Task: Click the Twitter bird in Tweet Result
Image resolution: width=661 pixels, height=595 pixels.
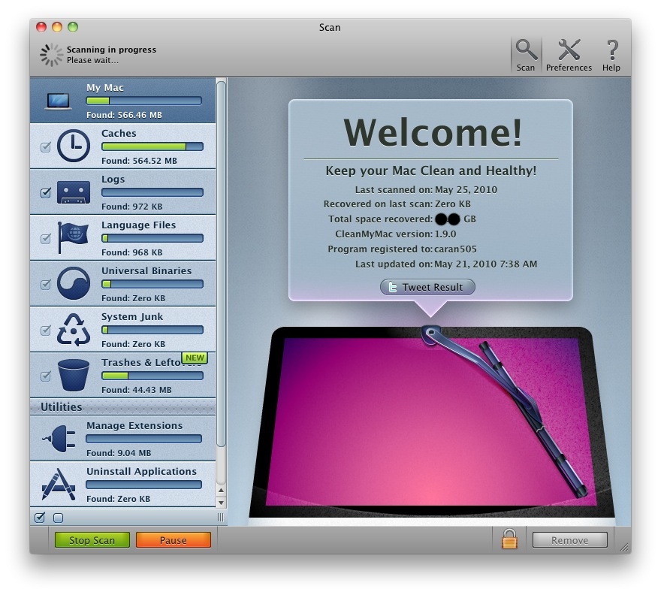Action: (392, 287)
